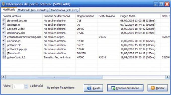Click the horizontal scrollbar thumb
The height and width of the screenshot is (95, 171).
[x=54, y=77]
